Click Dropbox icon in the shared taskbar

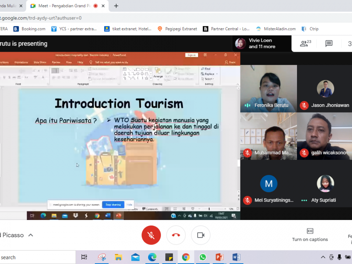tap(76, 216)
